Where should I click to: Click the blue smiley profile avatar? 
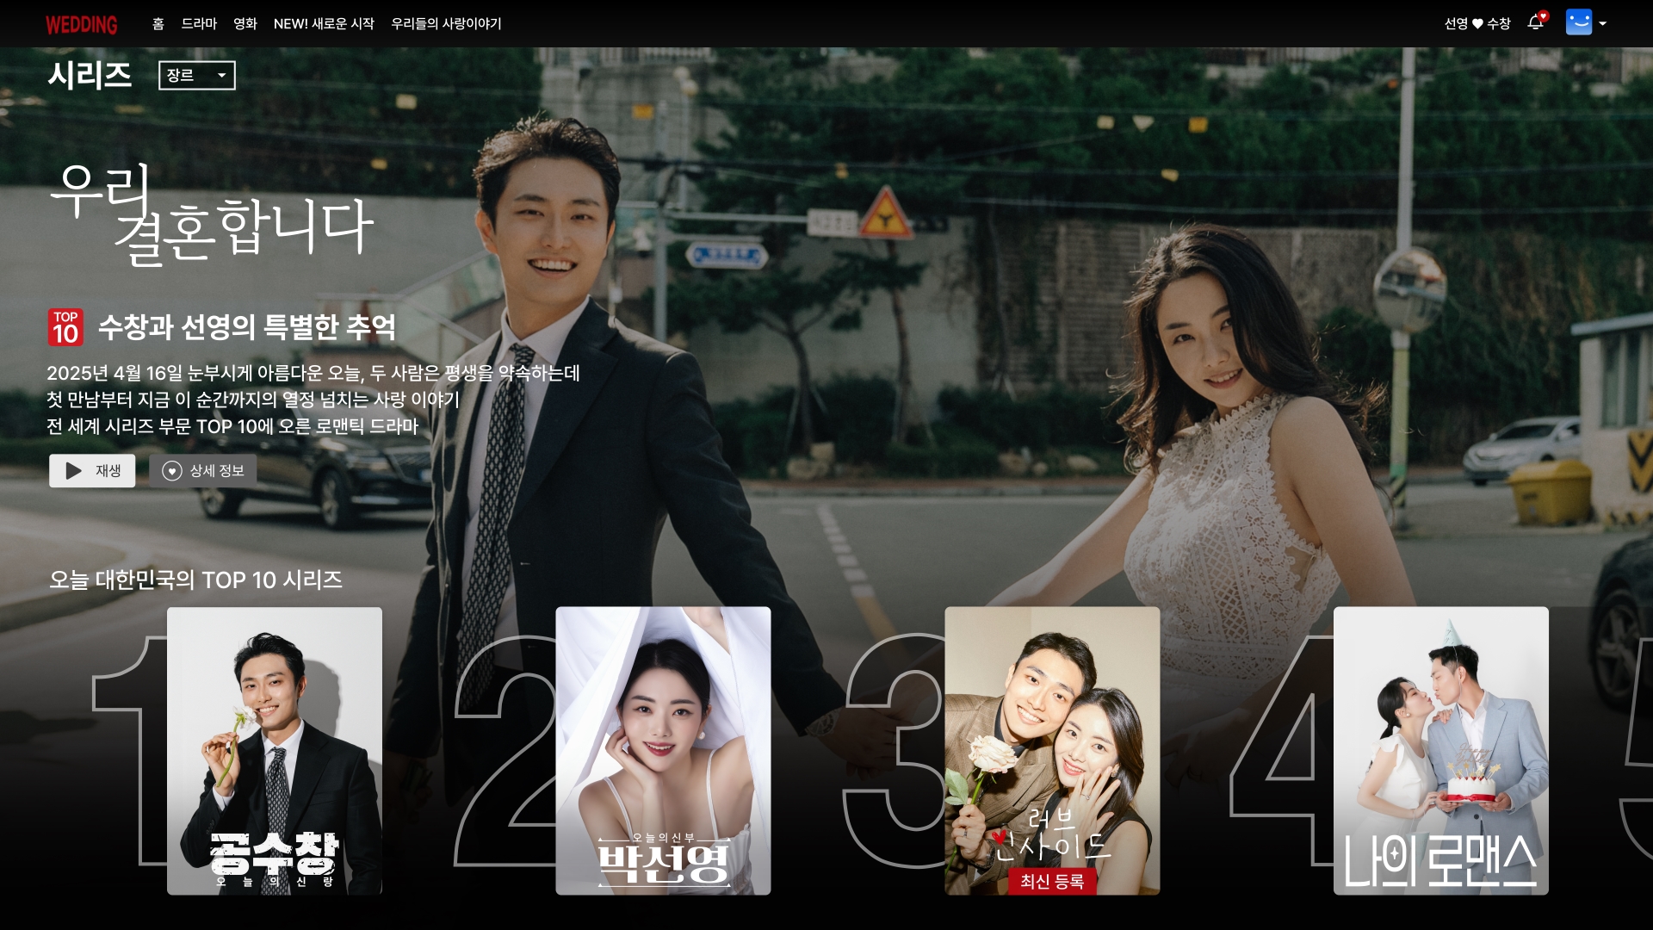point(1579,22)
